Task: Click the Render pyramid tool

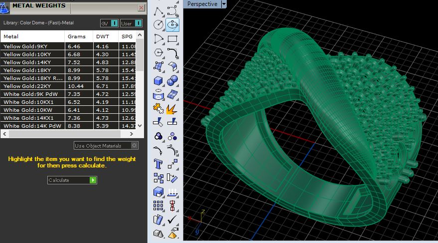Action: pos(172,234)
